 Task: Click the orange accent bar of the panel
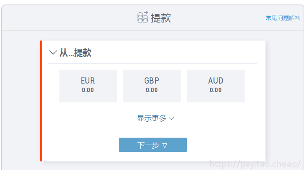tap(41, 101)
